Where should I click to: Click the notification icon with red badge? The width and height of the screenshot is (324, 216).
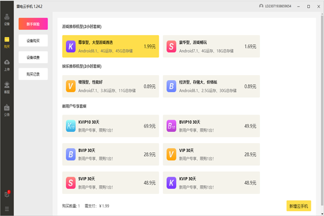pos(6,194)
